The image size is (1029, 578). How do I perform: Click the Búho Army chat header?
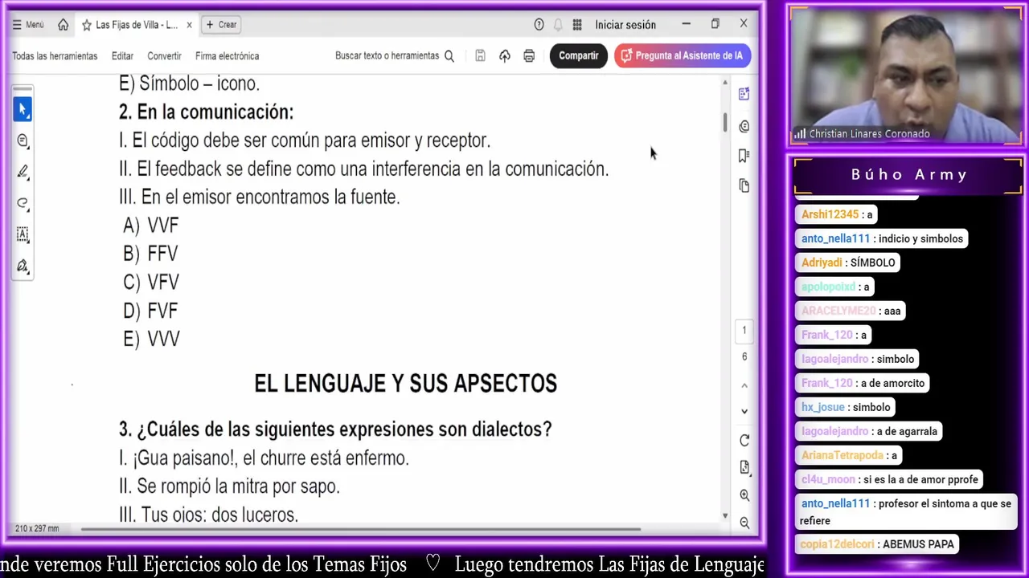pos(908,175)
